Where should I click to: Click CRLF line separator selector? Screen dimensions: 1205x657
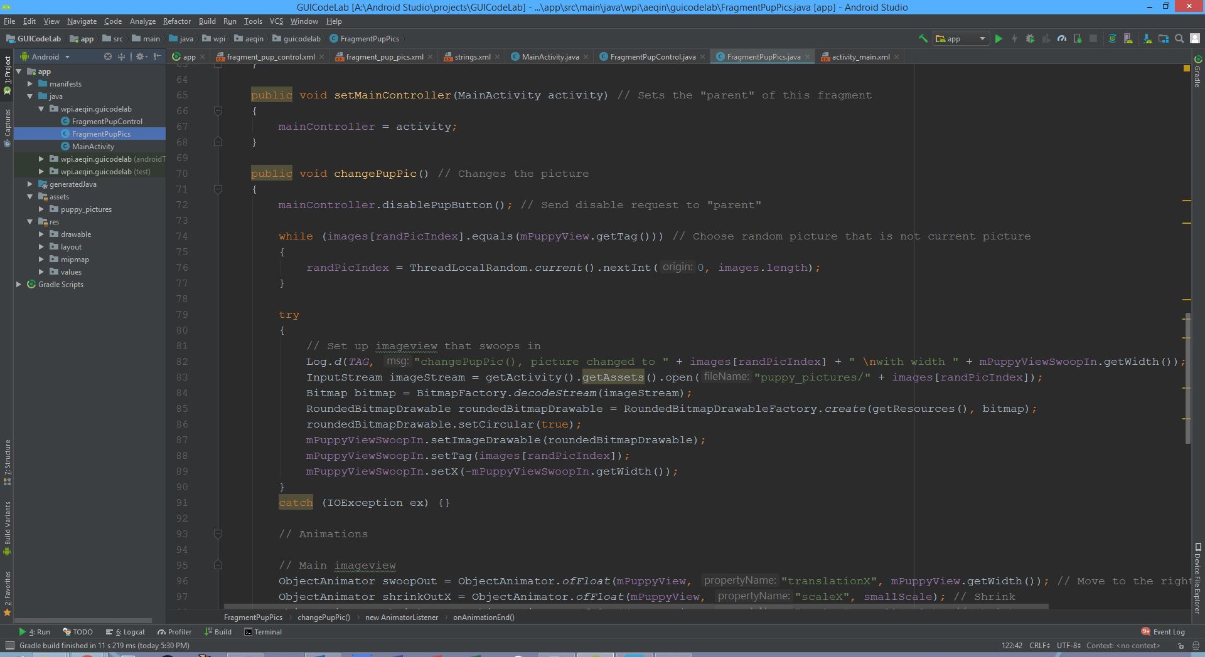pyautogui.click(x=1040, y=645)
